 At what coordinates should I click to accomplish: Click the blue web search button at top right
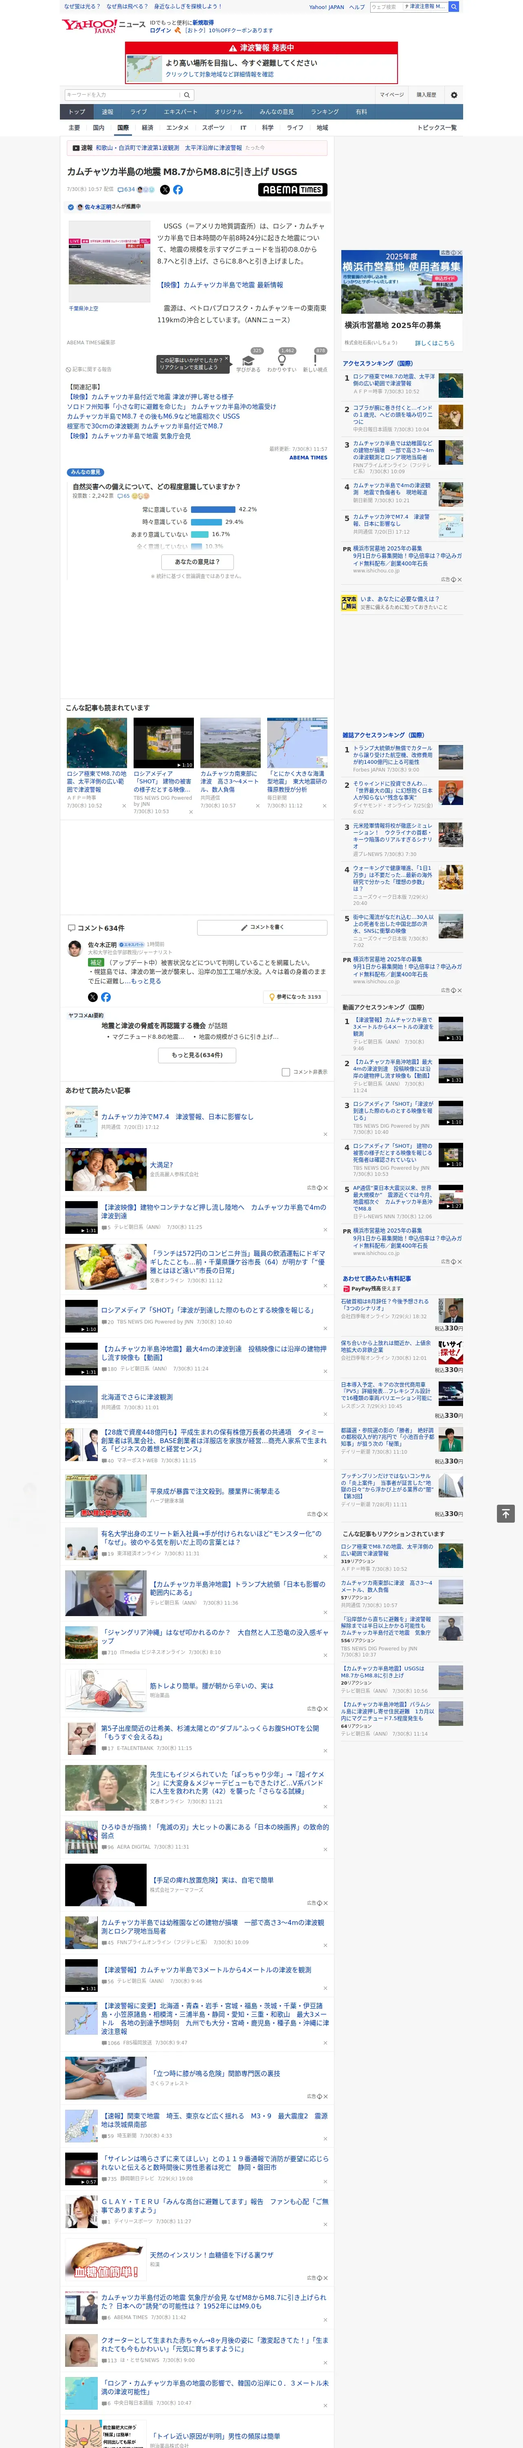tap(454, 7)
